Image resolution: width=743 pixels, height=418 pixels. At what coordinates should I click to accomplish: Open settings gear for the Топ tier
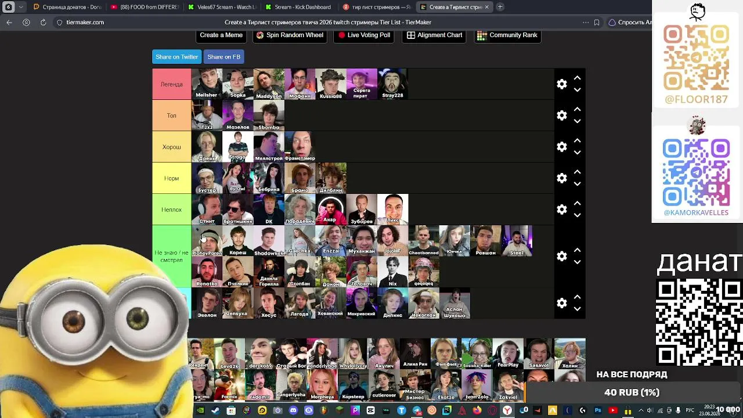coord(562,116)
